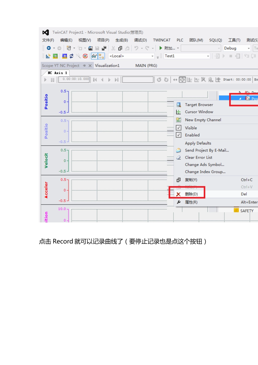The height and width of the screenshot is (365, 258).
Task: Choose Cursor Window in context menu
Action: tap(199, 112)
